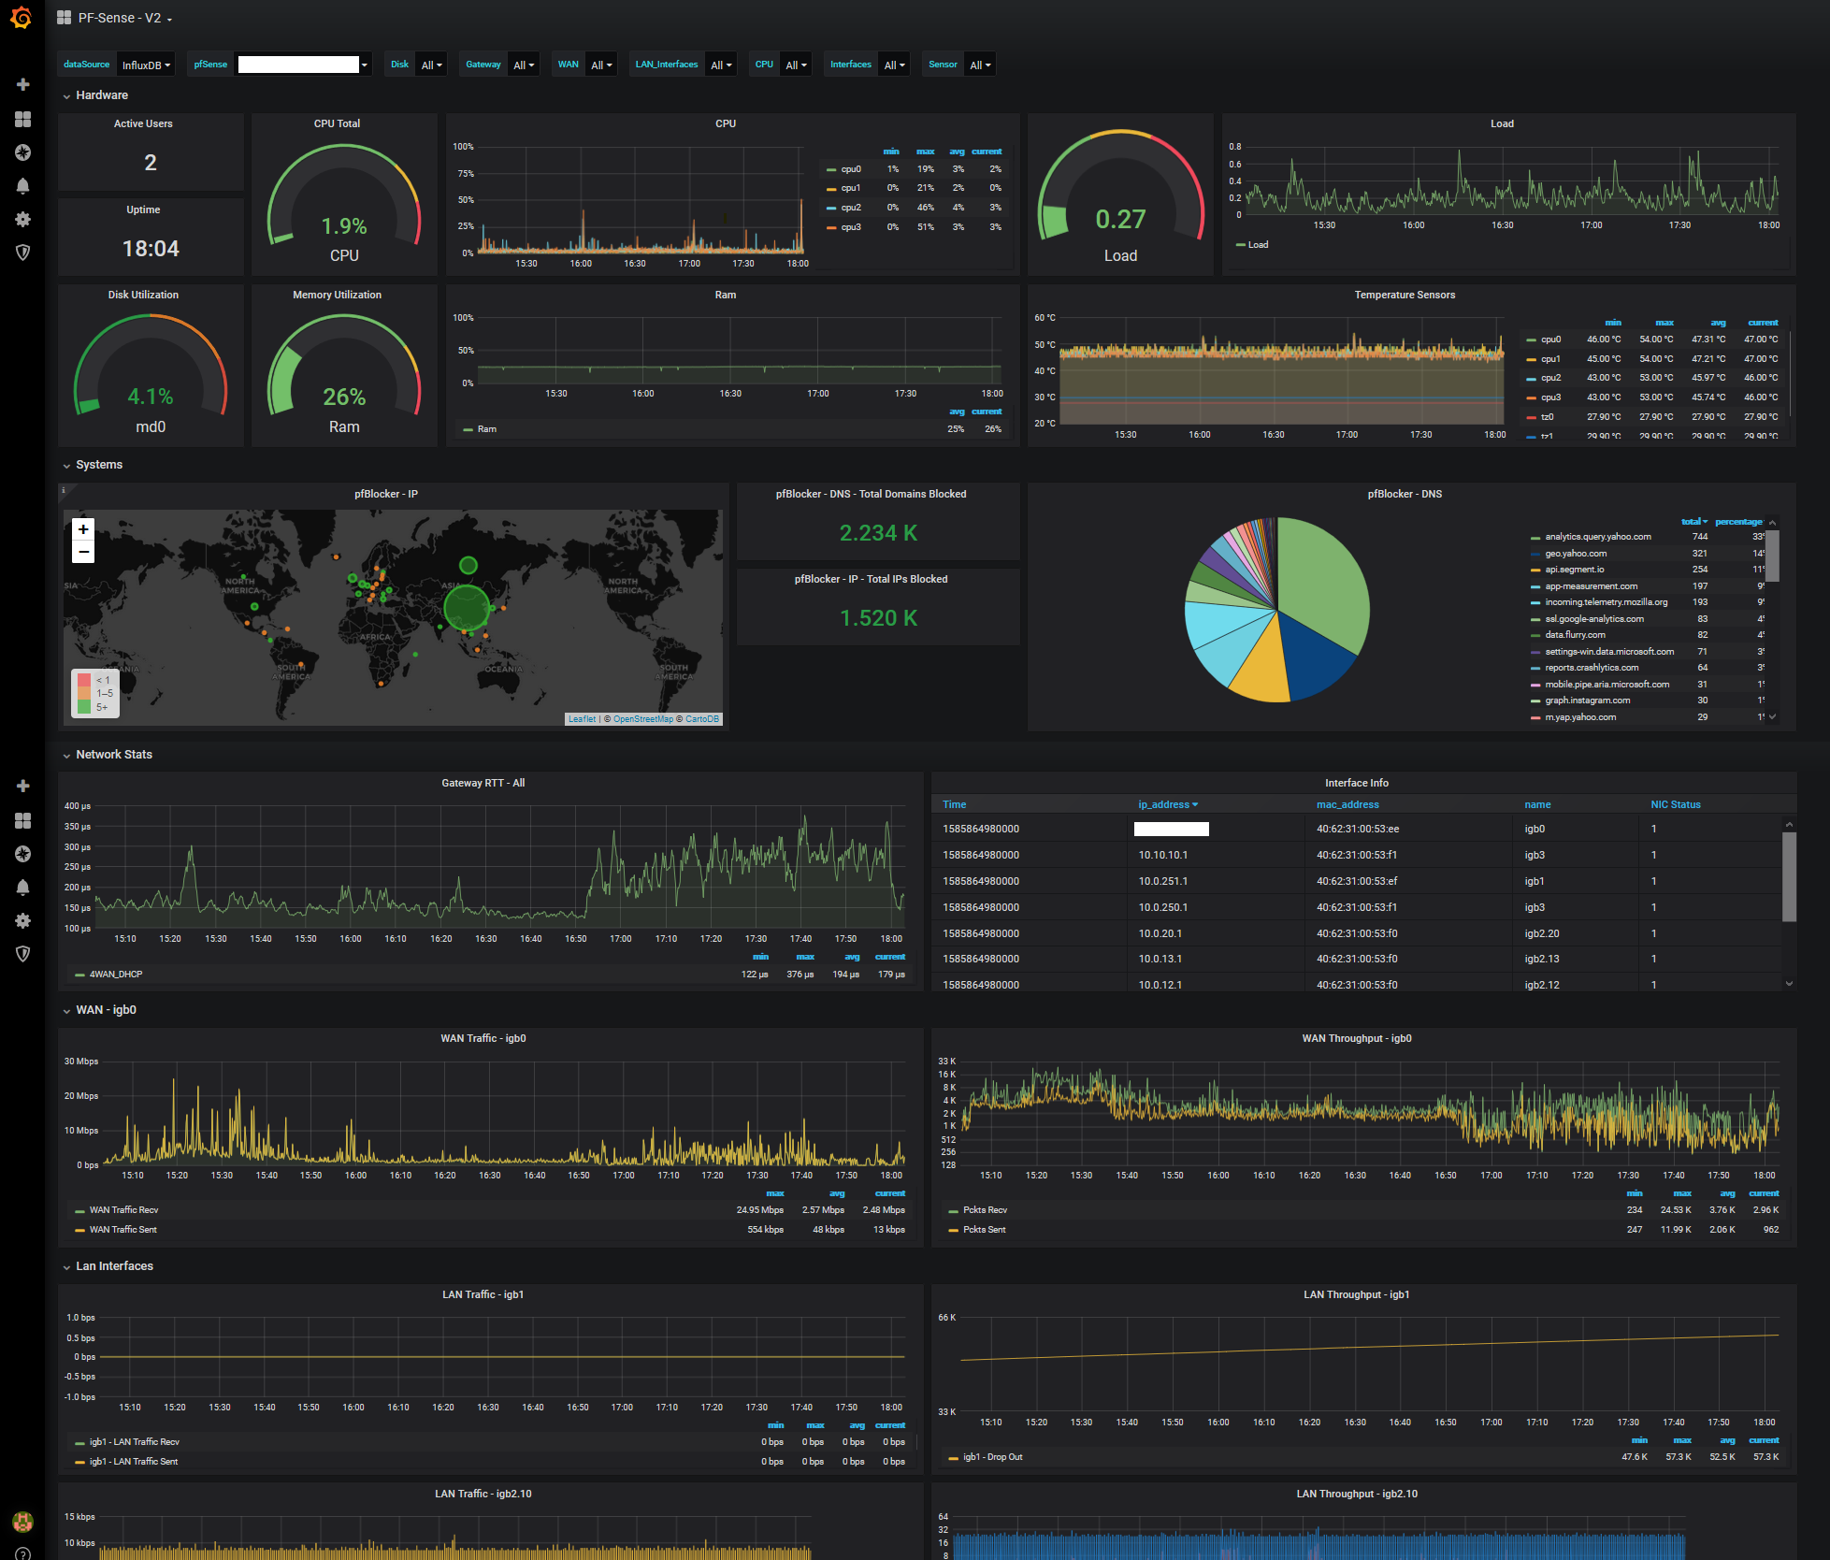The width and height of the screenshot is (1830, 1560).
Task: Open the Alerting bell icon
Action: pos(23,186)
